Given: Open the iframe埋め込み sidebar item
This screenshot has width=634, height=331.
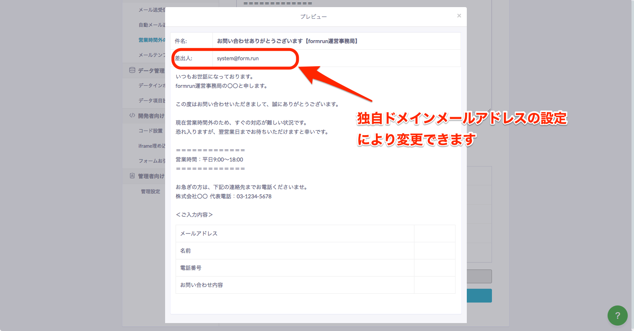Looking at the screenshot, I should pyautogui.click(x=151, y=146).
